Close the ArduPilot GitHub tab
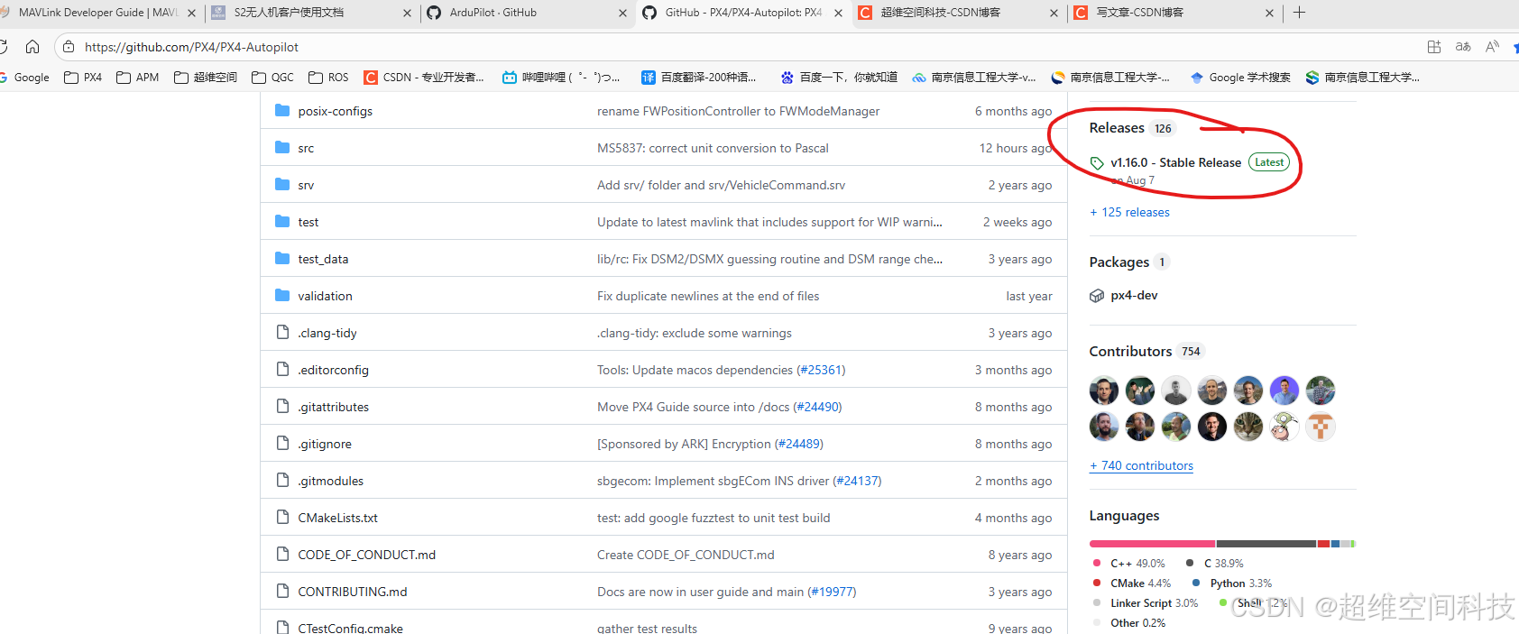This screenshot has height=634, width=1519. pos(623,13)
